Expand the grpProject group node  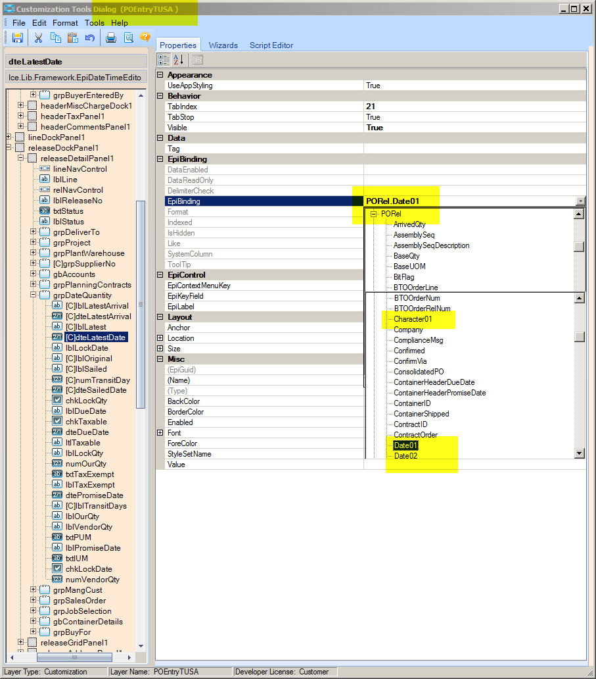tap(34, 242)
